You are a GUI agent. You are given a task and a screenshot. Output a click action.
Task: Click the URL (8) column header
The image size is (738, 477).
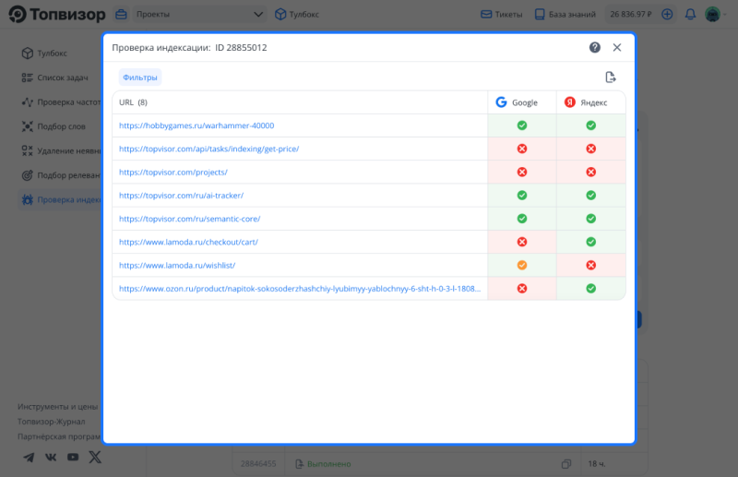click(300, 102)
